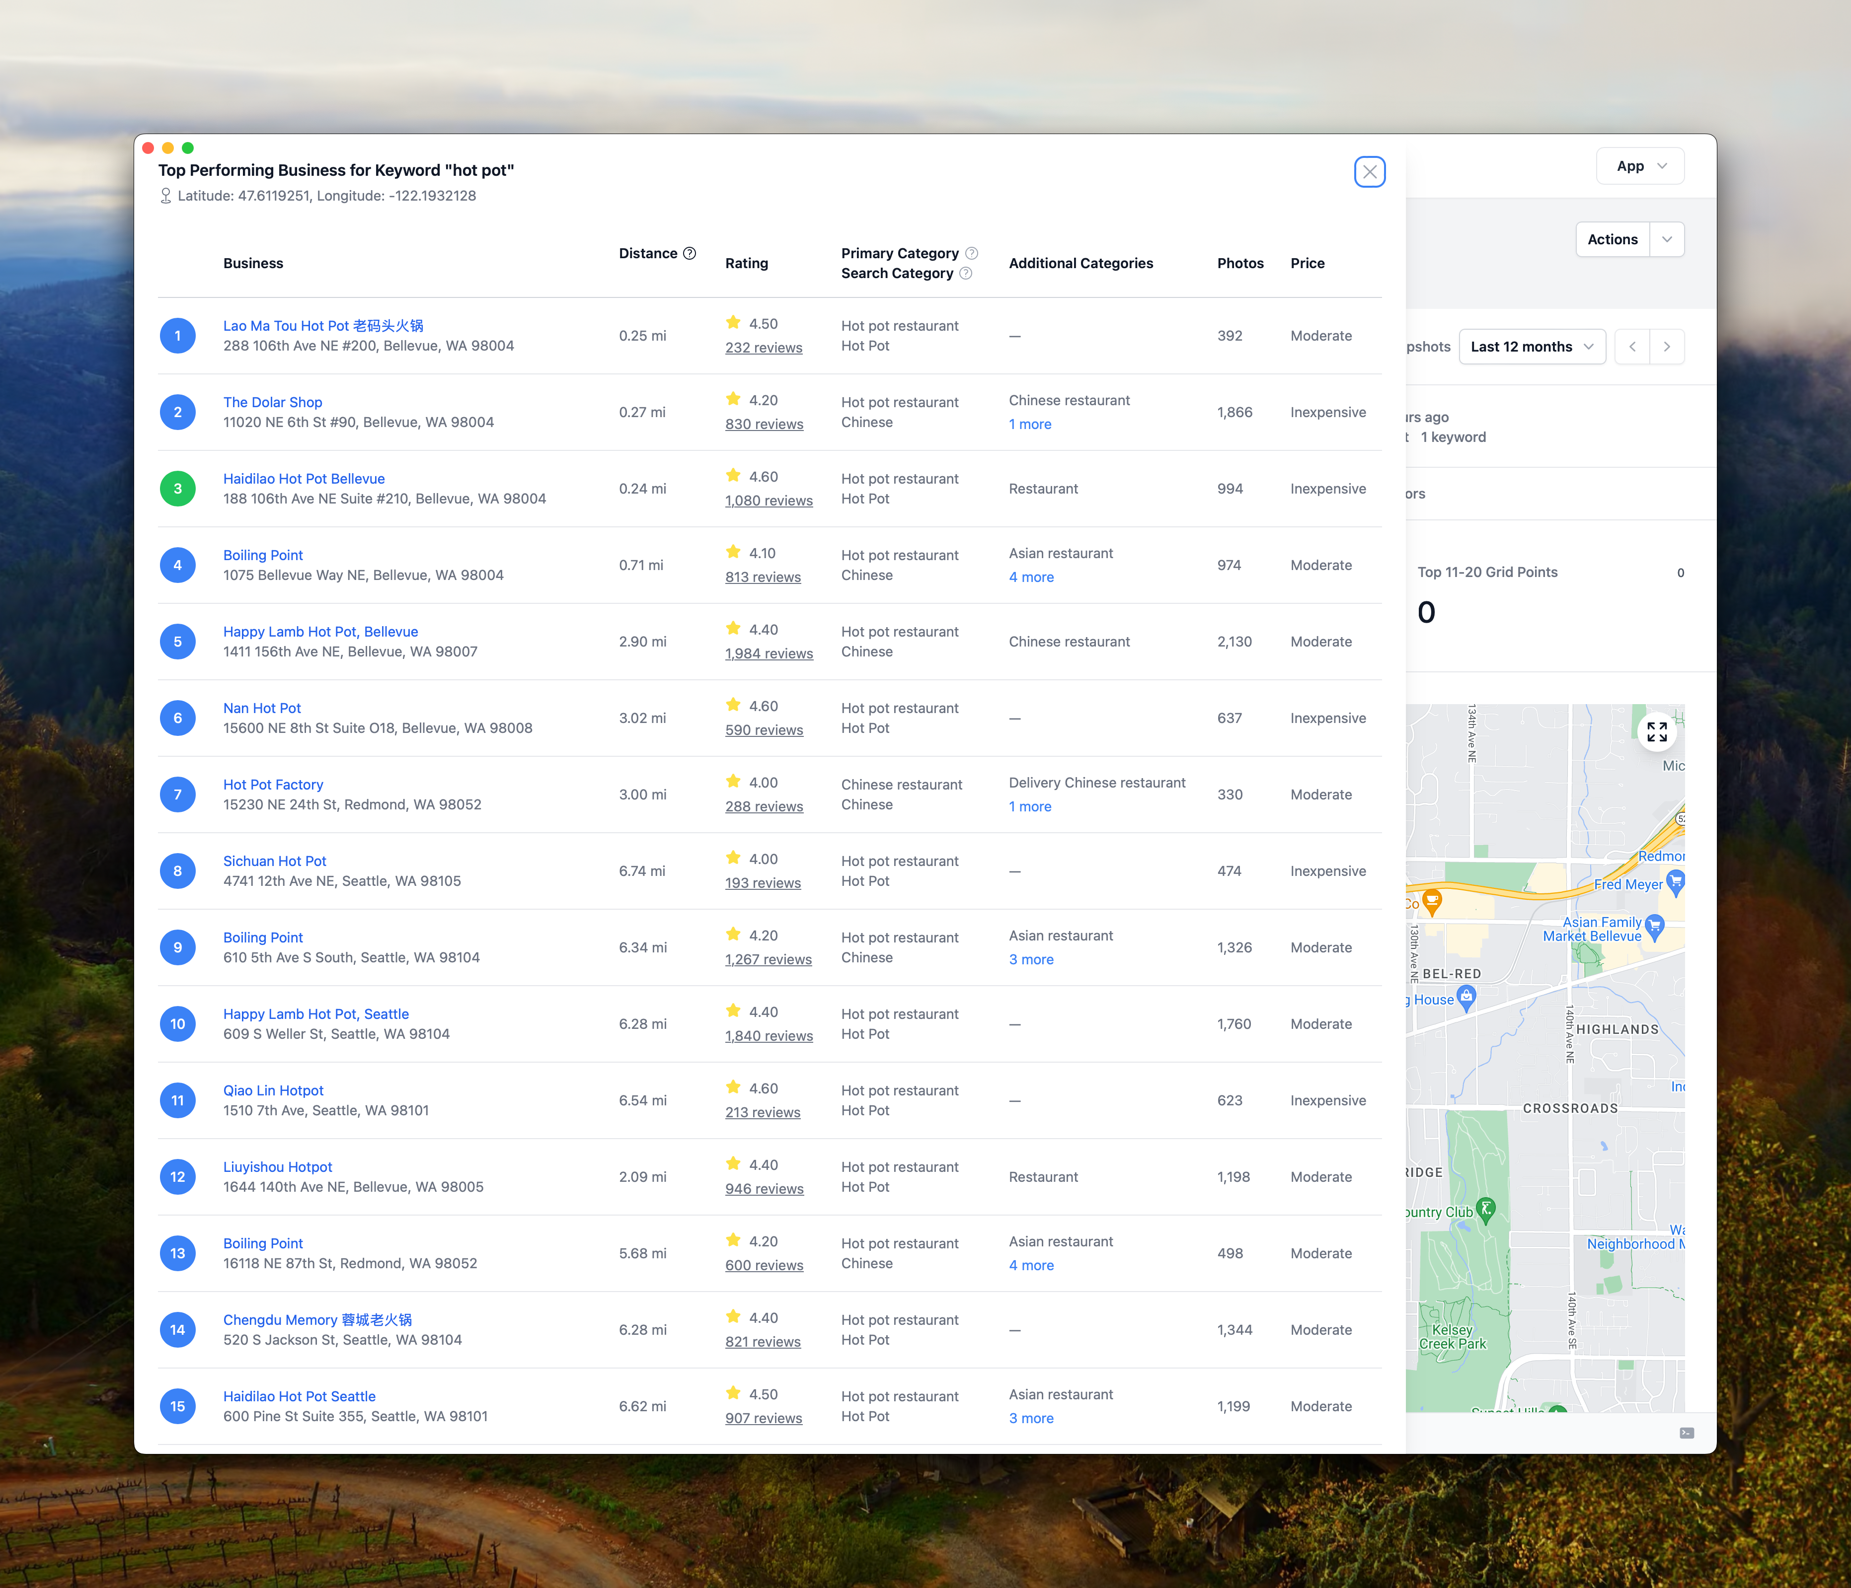Image resolution: width=1851 pixels, height=1588 pixels.
Task: Open The Dolar Shop listing
Action: 272,402
